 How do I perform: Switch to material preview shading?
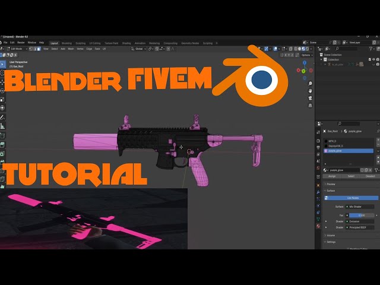pyautogui.click(x=303, y=49)
